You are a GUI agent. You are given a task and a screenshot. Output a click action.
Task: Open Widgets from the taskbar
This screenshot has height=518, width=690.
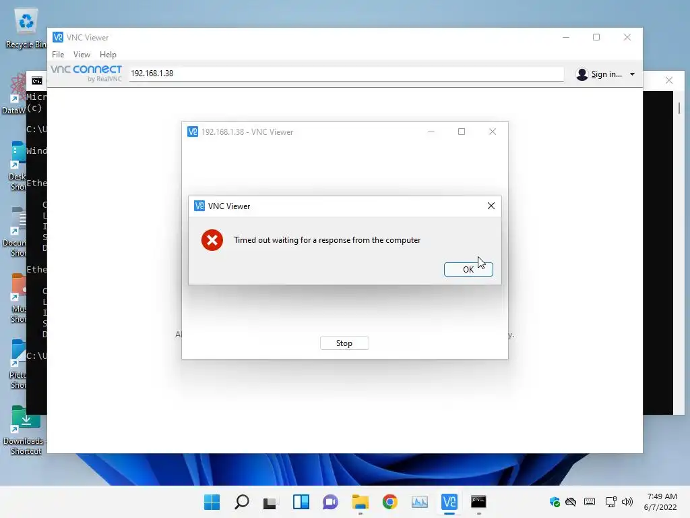tap(301, 502)
